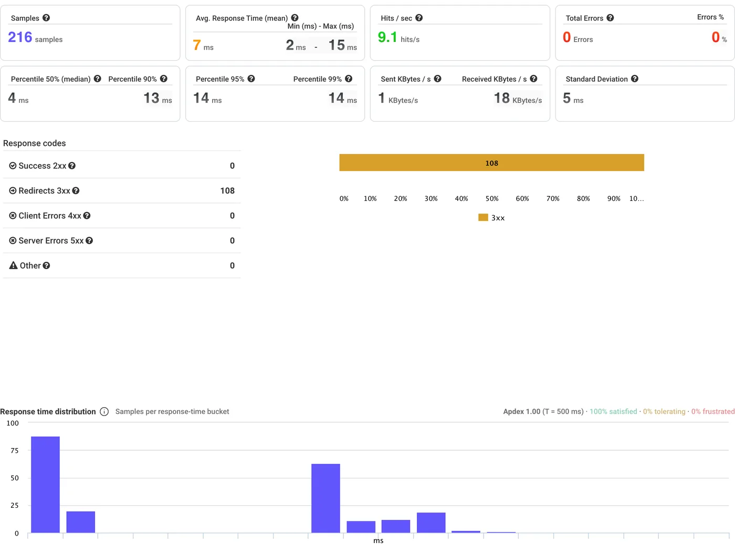The height and width of the screenshot is (554, 735).
Task: Click the help icon after Redirects 3xx
Action: (76, 191)
